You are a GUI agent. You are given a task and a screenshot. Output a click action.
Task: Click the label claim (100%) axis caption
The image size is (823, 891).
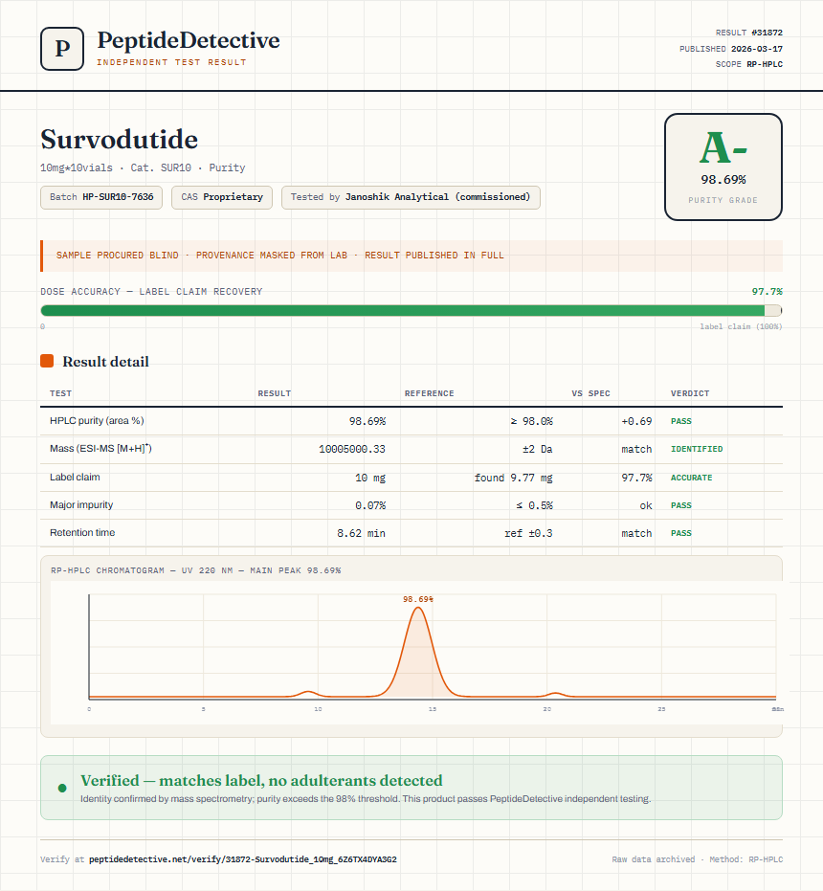(741, 326)
